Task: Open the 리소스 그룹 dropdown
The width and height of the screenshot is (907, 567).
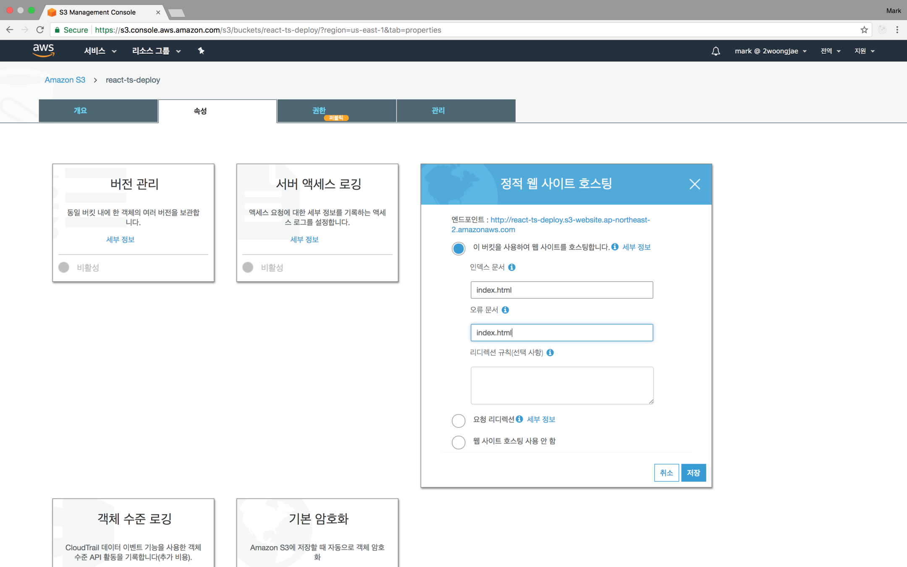Action: tap(156, 51)
